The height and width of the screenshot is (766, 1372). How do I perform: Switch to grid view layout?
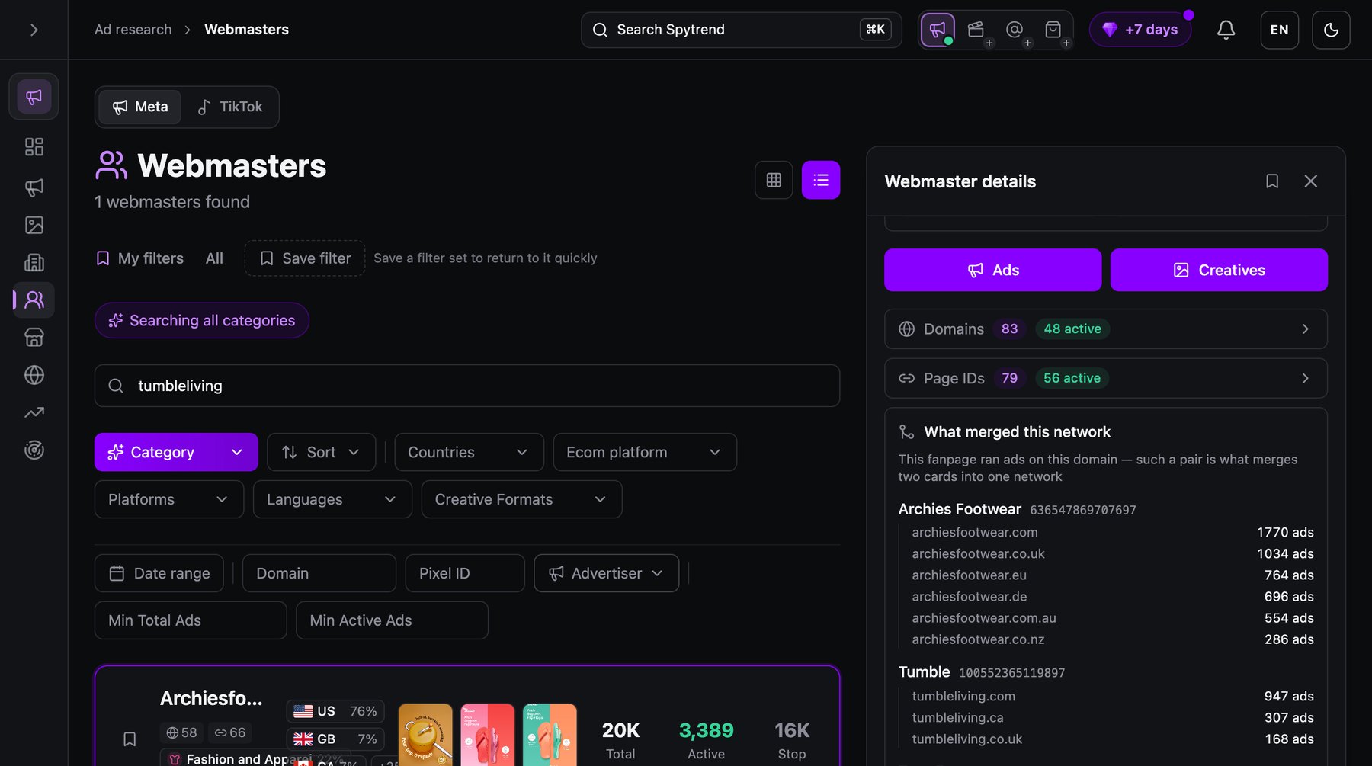click(x=774, y=180)
